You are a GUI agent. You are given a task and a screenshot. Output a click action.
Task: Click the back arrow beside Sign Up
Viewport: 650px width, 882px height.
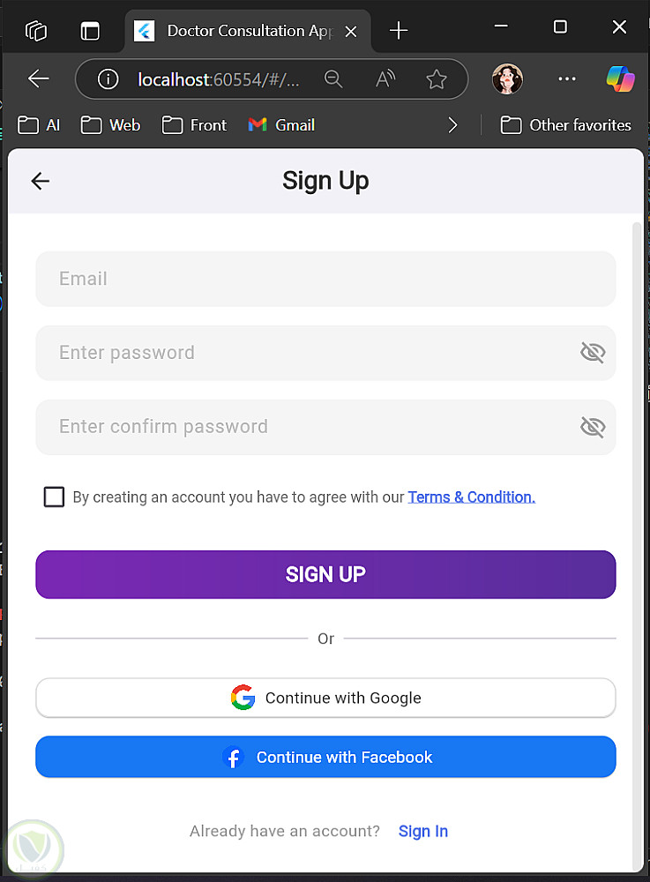pyautogui.click(x=41, y=181)
